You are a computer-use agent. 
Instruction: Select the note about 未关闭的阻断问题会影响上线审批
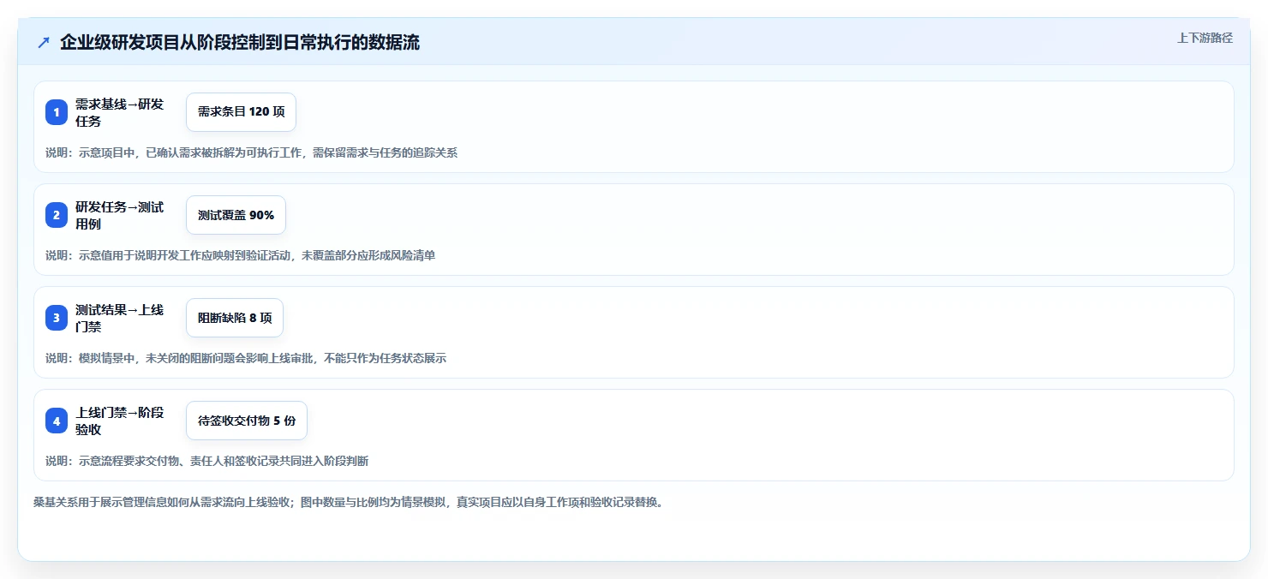click(246, 358)
